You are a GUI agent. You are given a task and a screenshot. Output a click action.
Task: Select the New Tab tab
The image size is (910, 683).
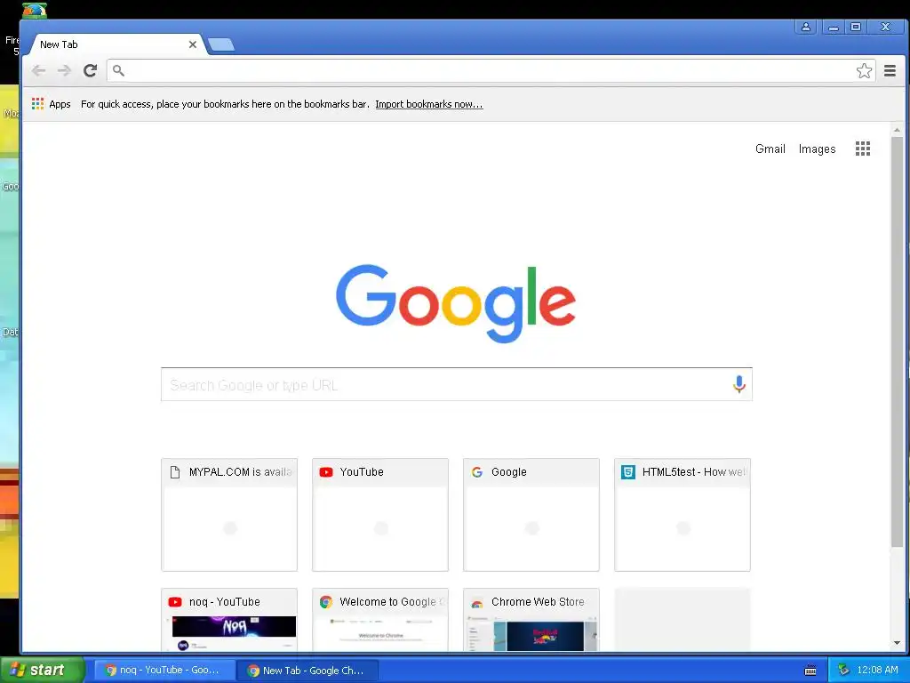coord(116,44)
